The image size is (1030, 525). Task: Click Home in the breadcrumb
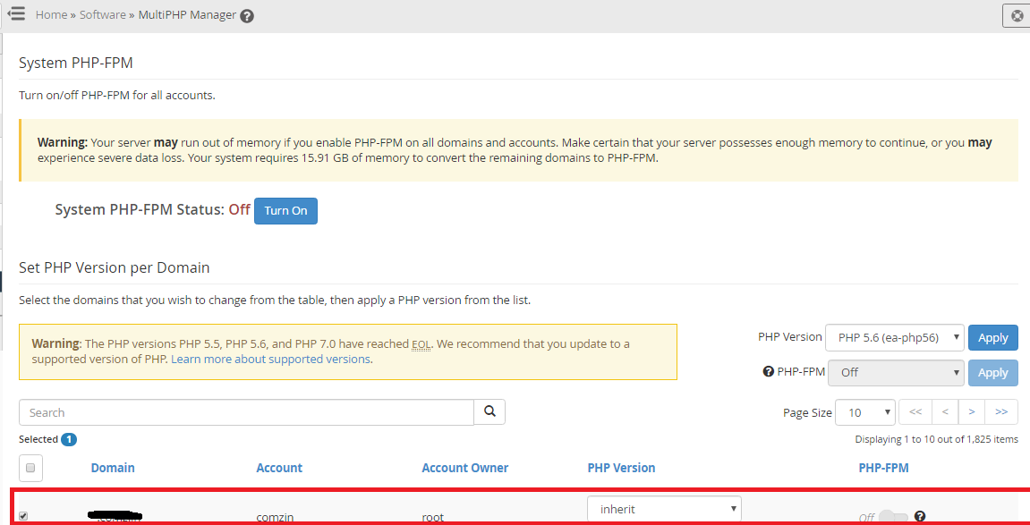click(x=51, y=15)
